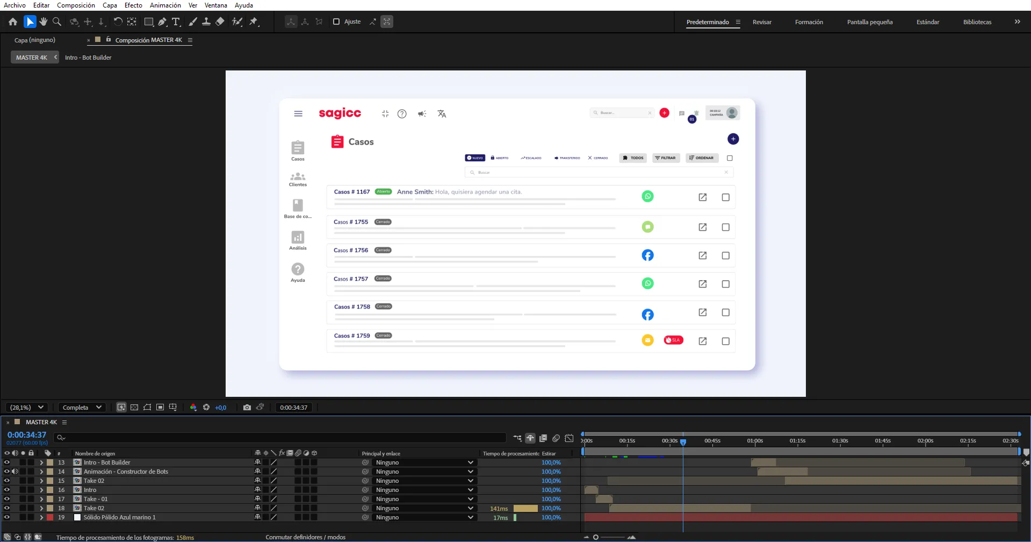The width and height of the screenshot is (1031, 542).
Task: Hide the Animación - Constructor de Bots layer
Action: pos(7,472)
